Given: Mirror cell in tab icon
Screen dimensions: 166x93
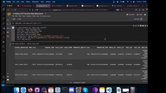Looking at the screenshot, I should coord(145,26).
